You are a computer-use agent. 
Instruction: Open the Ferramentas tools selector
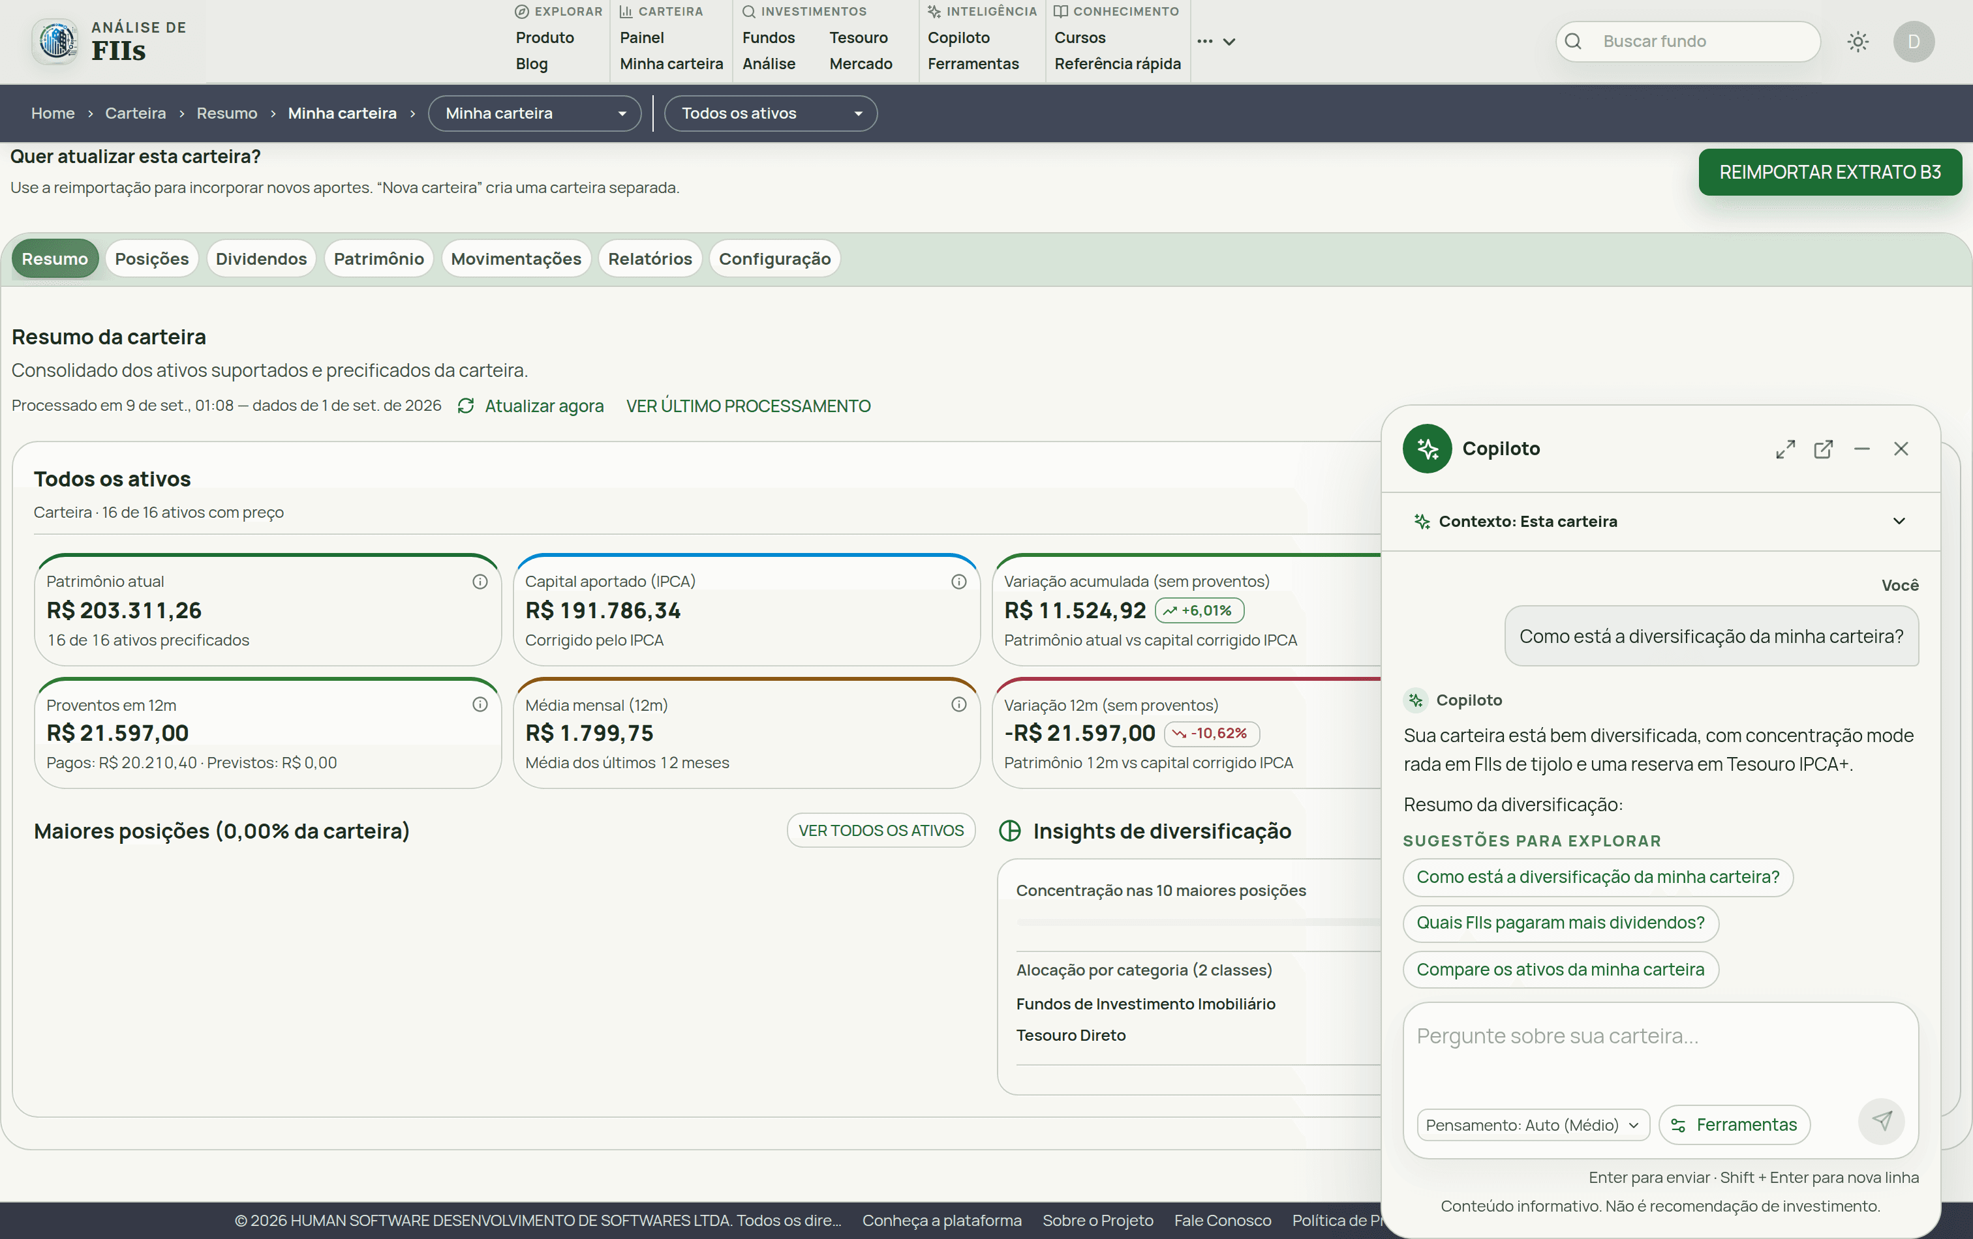click(1735, 1124)
